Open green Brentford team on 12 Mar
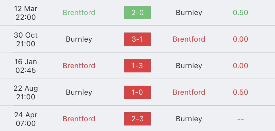The height and width of the screenshot is (131, 275). tap(79, 13)
